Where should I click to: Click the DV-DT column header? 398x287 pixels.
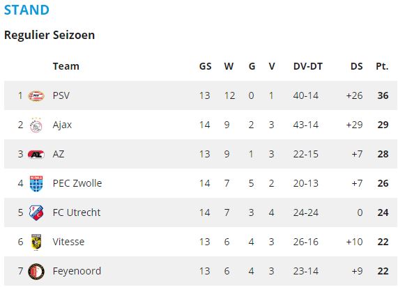308,66
